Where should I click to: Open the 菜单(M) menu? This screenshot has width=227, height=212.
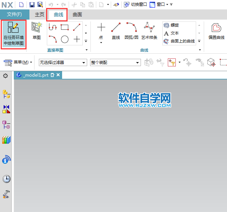(x=18, y=62)
